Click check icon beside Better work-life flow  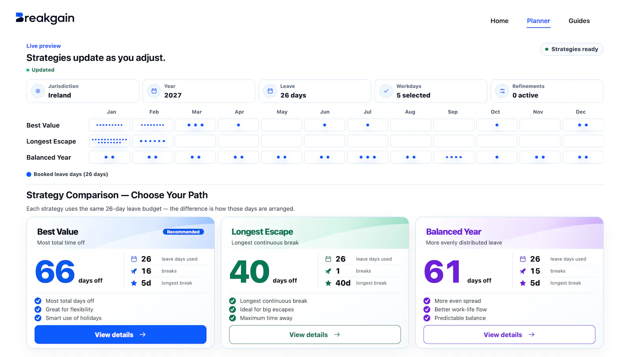[427, 309]
